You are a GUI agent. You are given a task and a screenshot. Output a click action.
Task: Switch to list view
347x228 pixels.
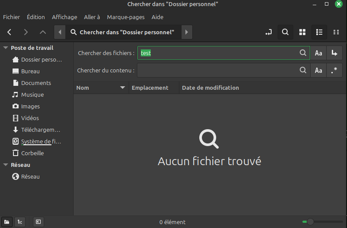(x=319, y=32)
